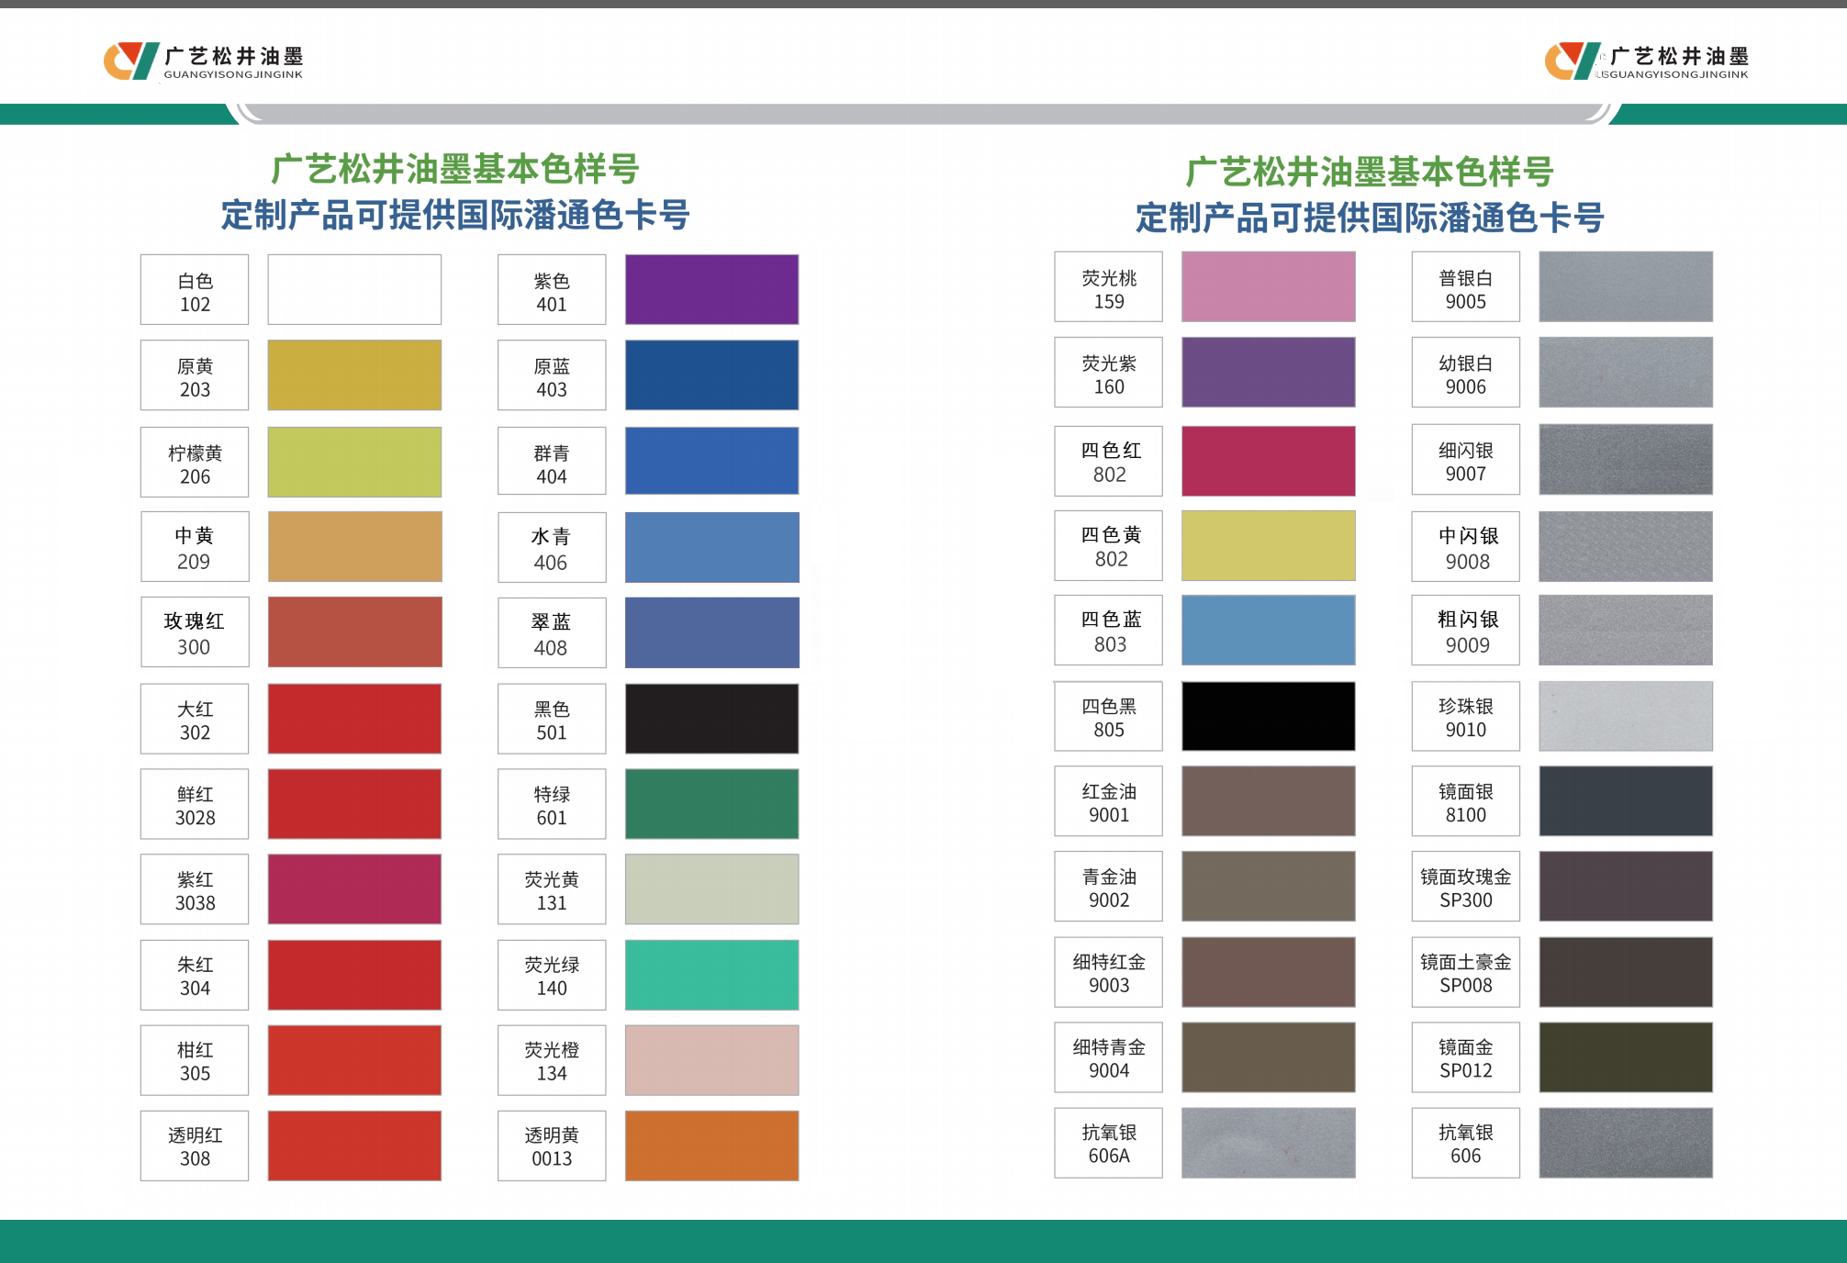
Task: Select the black 501 color swatch
Action: tap(711, 719)
